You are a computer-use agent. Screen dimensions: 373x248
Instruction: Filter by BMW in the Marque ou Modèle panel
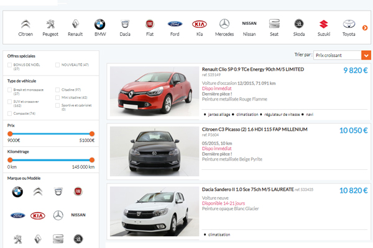point(17,192)
